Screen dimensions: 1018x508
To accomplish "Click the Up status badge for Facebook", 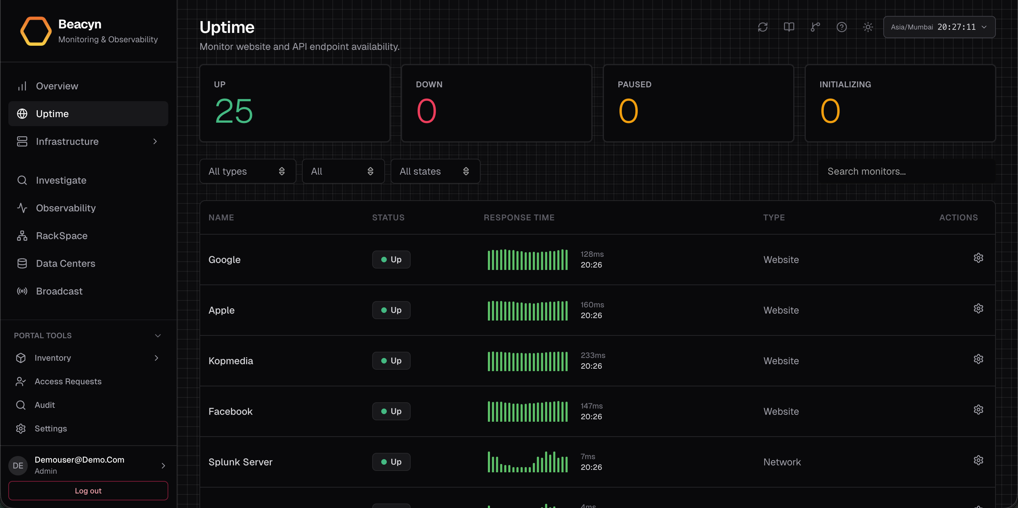I will 391,411.
